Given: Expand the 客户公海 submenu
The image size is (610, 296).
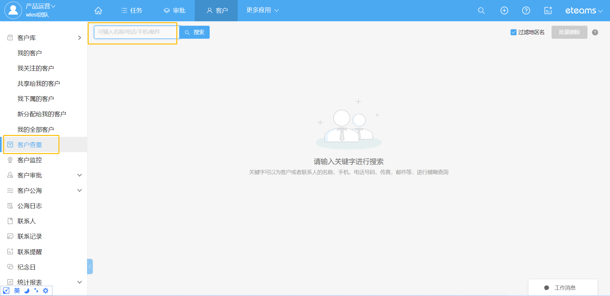Looking at the screenshot, I should [x=79, y=191].
